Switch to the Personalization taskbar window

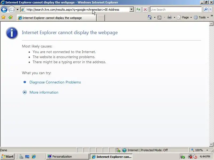pyautogui.click(x=68, y=157)
